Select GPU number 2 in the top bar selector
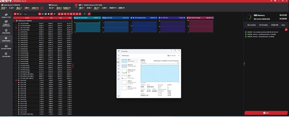 [x=76, y=7]
